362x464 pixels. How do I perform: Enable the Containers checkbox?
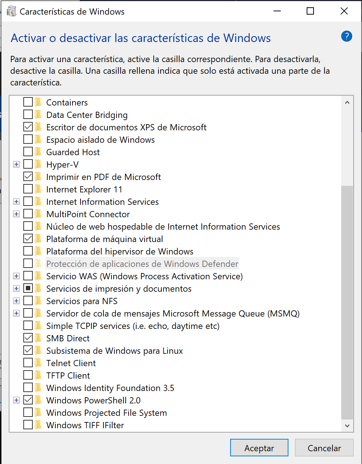(x=28, y=102)
